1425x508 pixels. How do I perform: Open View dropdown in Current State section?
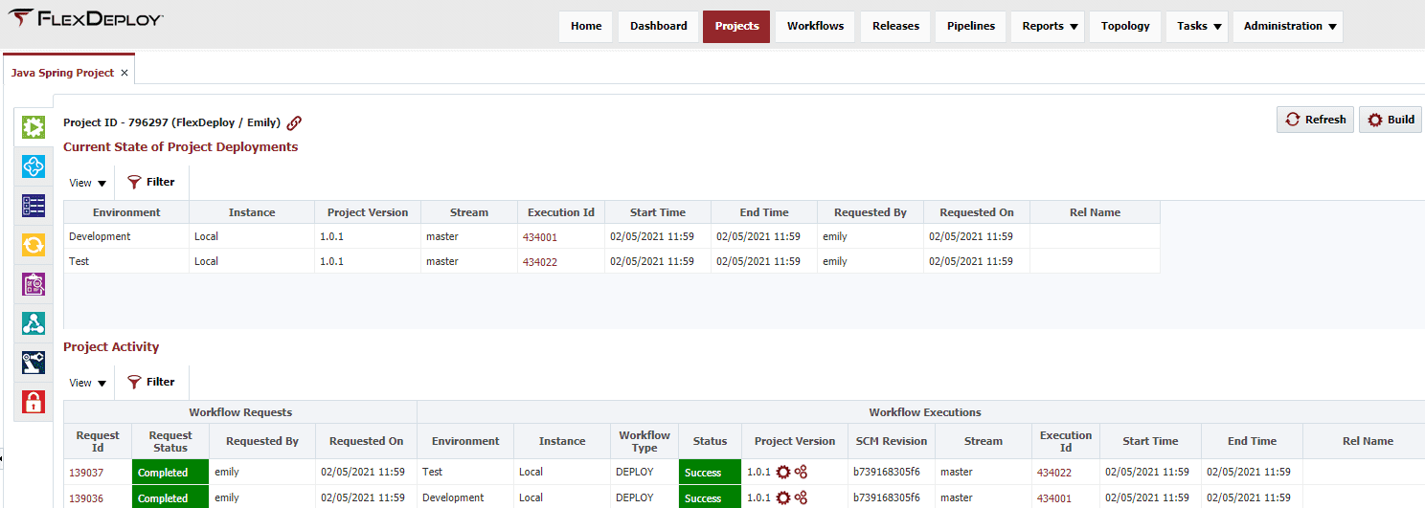[88, 183]
